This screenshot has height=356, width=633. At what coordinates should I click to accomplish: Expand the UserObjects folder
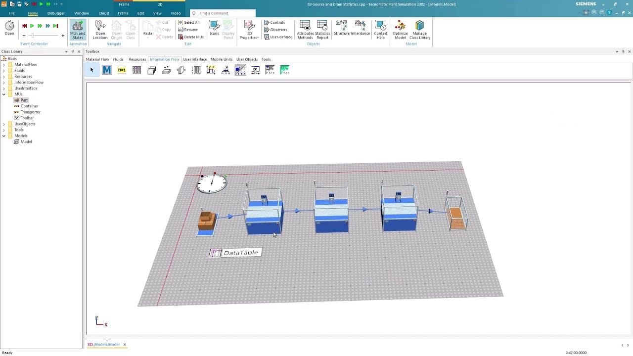click(4, 124)
